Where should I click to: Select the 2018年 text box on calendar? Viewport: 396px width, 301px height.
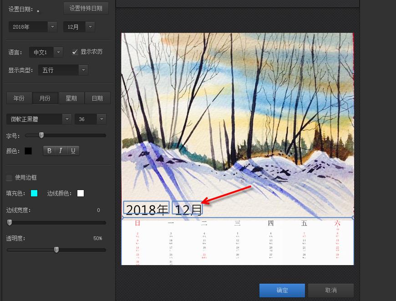(x=146, y=208)
